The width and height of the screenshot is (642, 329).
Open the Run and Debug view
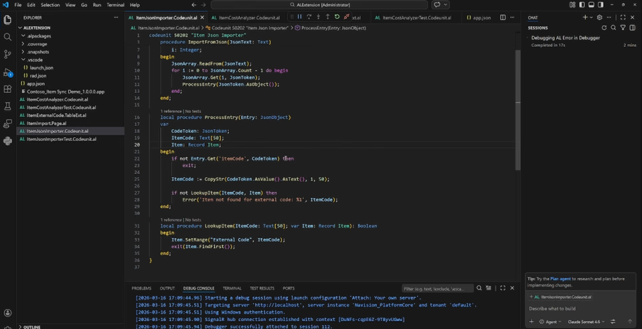click(x=8, y=73)
